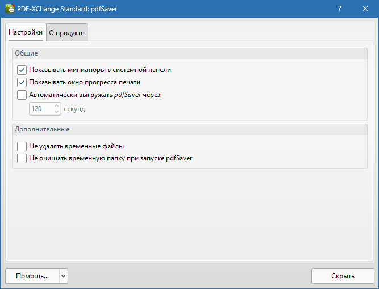
Task: Expand the Помощь dropdown arrow
Action: [63, 276]
